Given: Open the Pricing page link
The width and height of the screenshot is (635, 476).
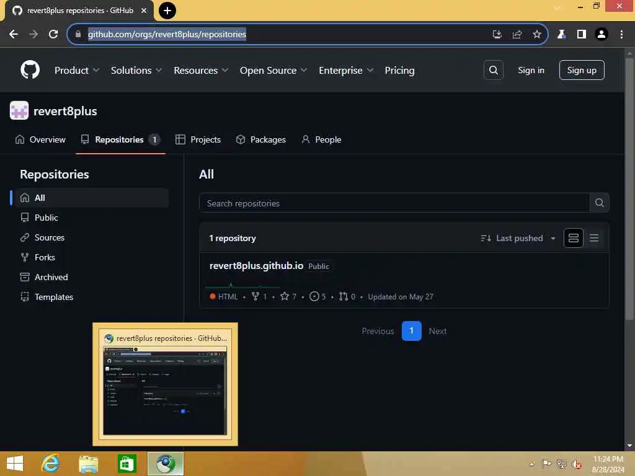Looking at the screenshot, I should coord(399,71).
